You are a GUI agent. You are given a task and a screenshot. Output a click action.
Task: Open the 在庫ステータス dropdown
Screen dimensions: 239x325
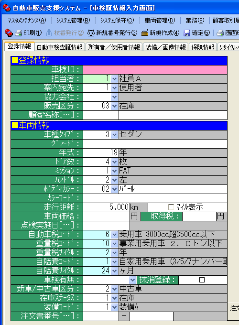coord(114,298)
